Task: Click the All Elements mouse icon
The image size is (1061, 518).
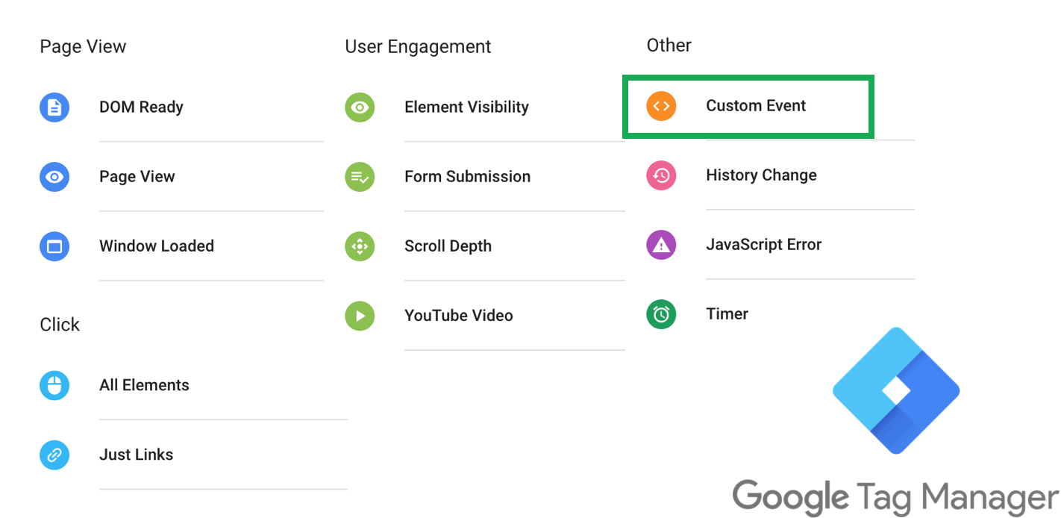Action: (x=54, y=385)
